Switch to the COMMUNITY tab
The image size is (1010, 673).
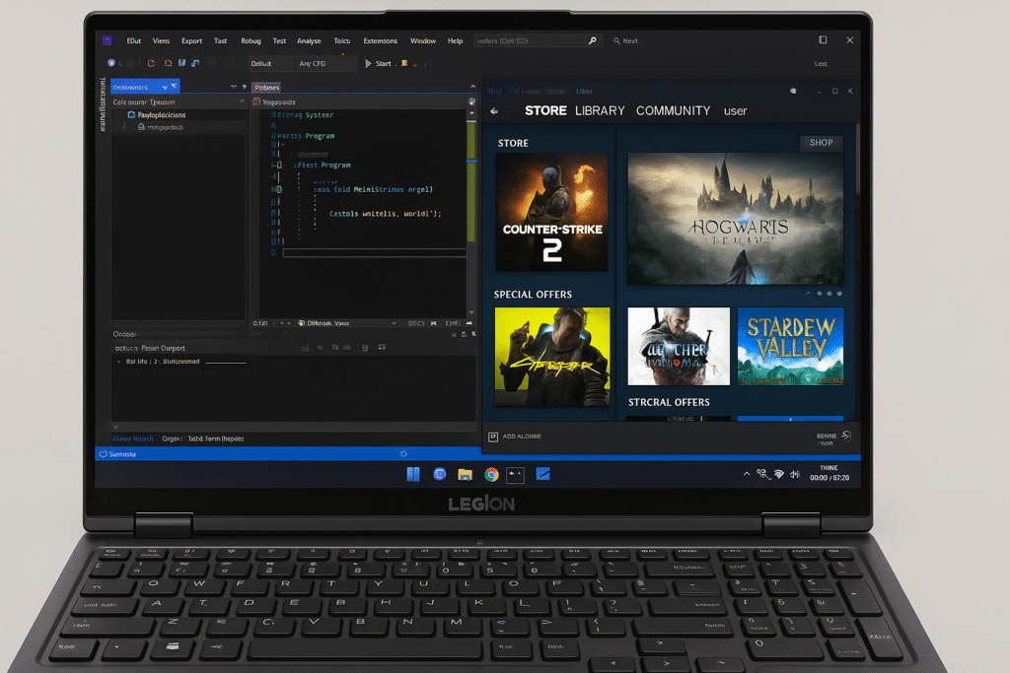click(x=673, y=110)
